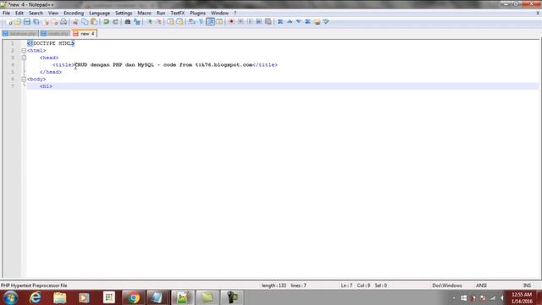Viewport: 542px width, 305px height.
Task: Click the first blue TextFX toolbar icon
Action: point(280,22)
